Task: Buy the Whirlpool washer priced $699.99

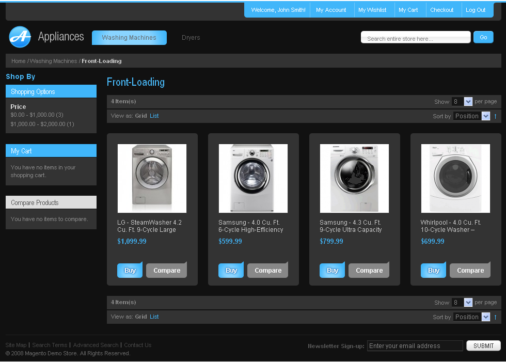Action: tap(433, 271)
